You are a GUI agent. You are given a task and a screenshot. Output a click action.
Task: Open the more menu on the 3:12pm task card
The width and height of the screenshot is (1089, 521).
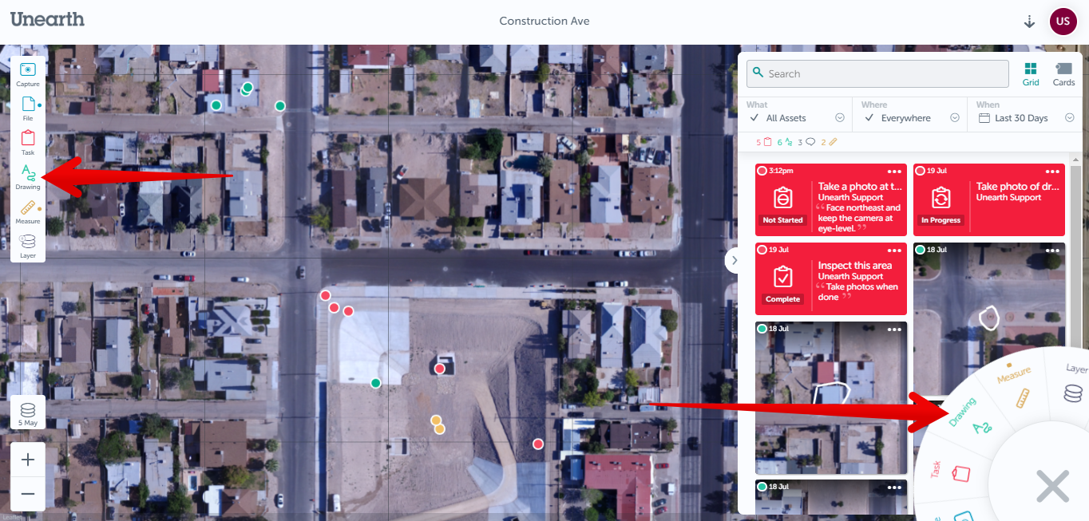click(x=894, y=171)
